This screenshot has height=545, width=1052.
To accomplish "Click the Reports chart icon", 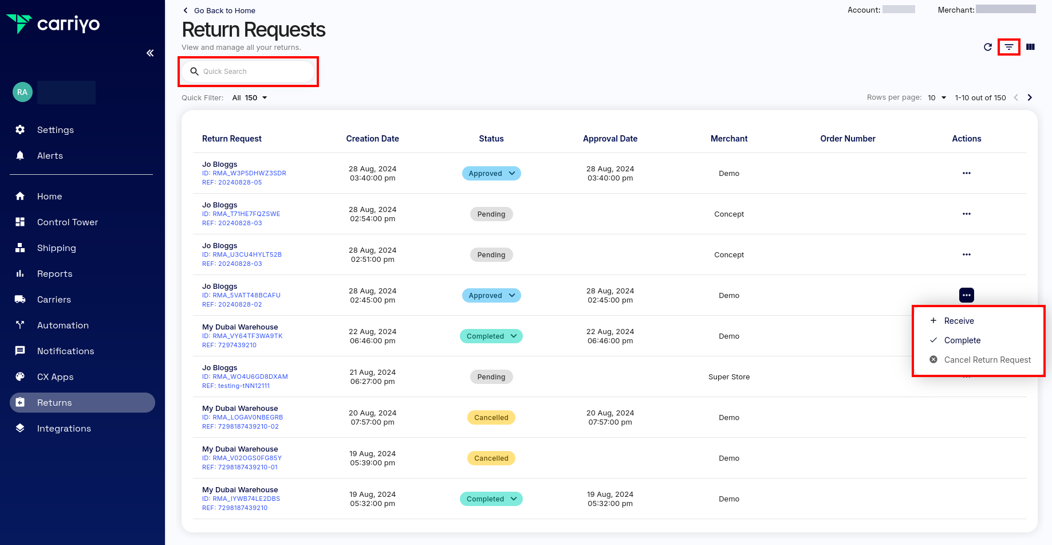I will click(20, 273).
